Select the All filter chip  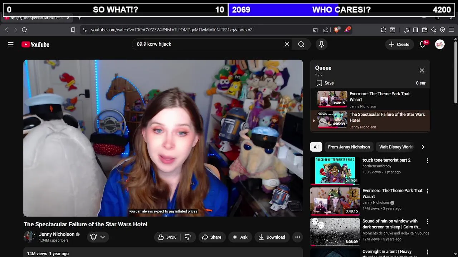[x=316, y=147]
